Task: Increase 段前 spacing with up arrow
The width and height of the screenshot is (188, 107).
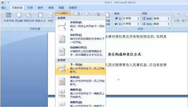Action: pyautogui.click(x=168, y=18)
